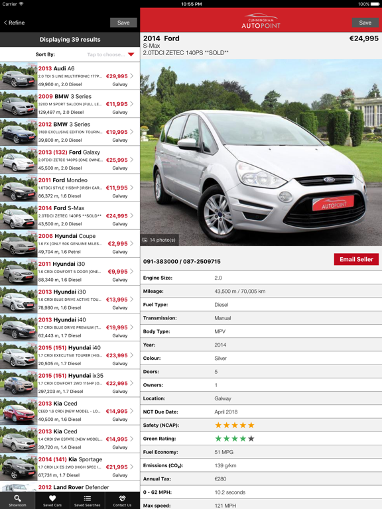Open the Saved Searches tab

click(x=87, y=500)
